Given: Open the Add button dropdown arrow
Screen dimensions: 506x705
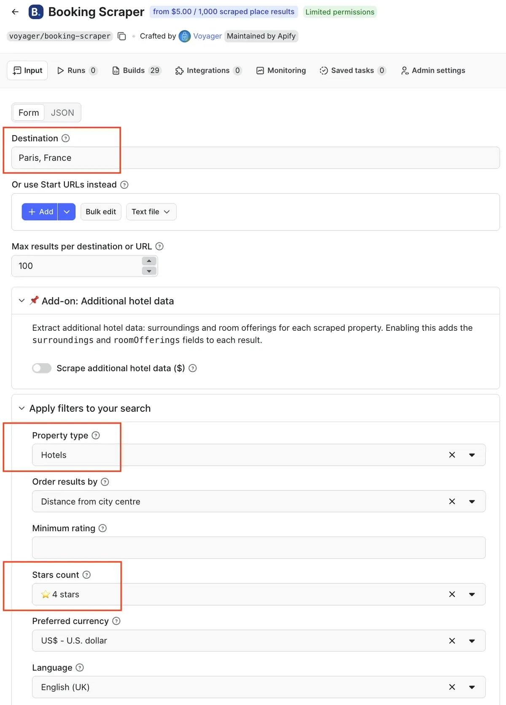Looking at the screenshot, I should (67, 212).
